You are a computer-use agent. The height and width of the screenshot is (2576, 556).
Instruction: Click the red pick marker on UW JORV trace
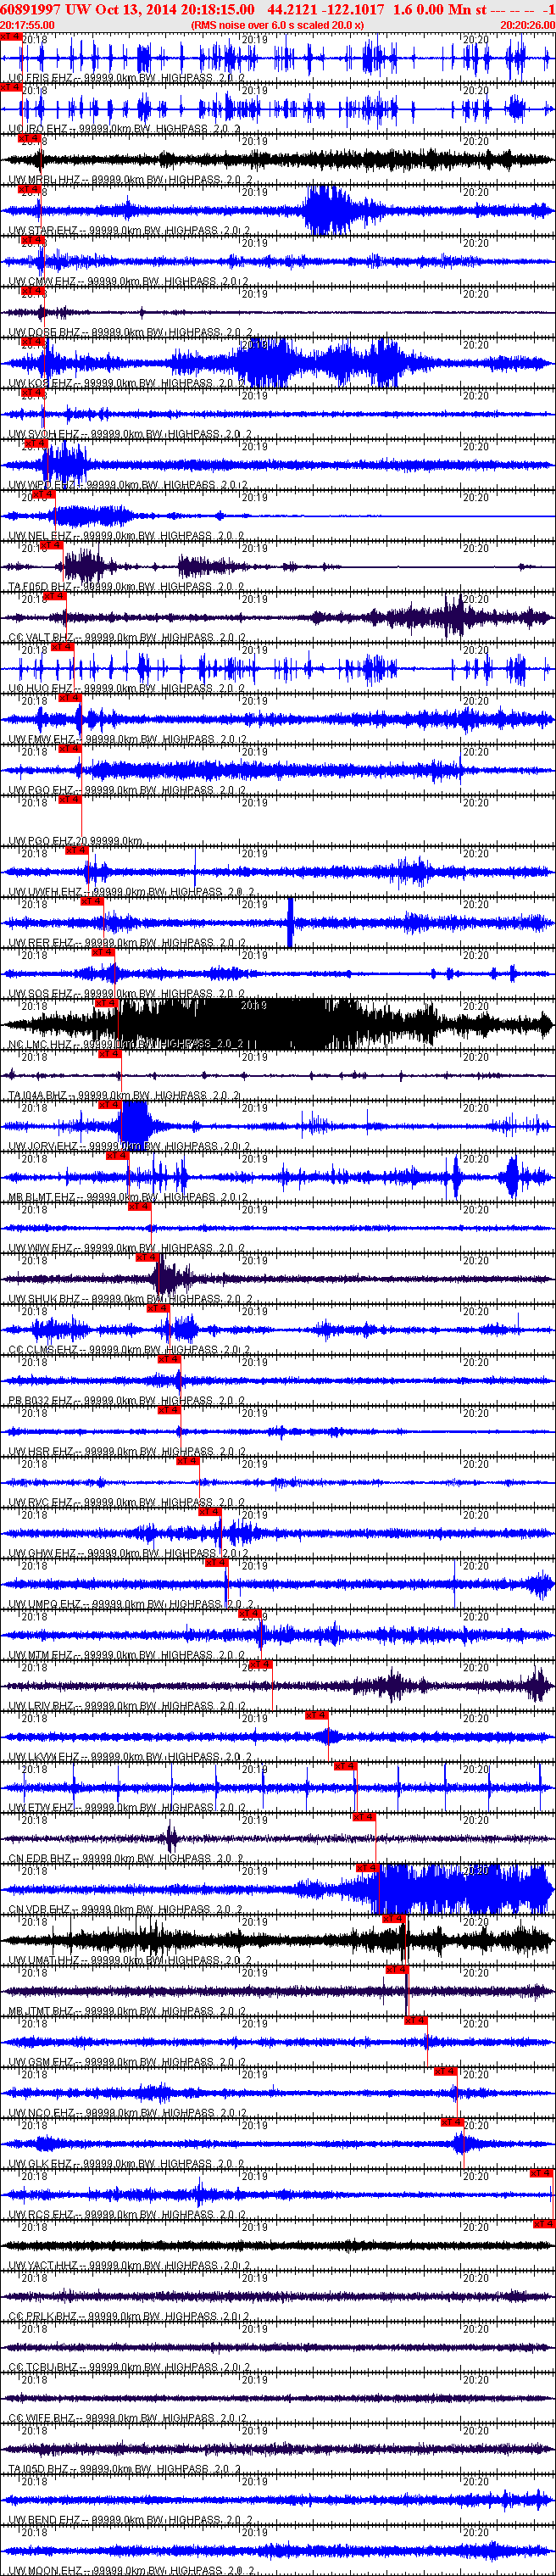pos(110,1105)
